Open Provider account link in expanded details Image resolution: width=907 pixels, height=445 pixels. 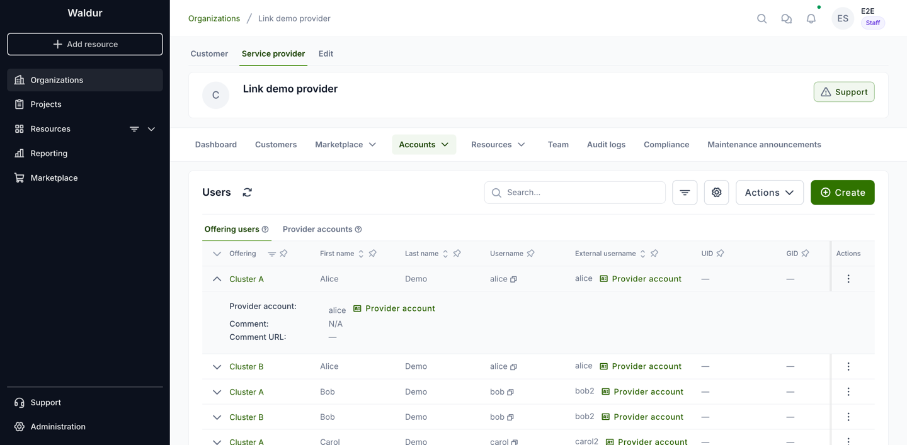394,308
